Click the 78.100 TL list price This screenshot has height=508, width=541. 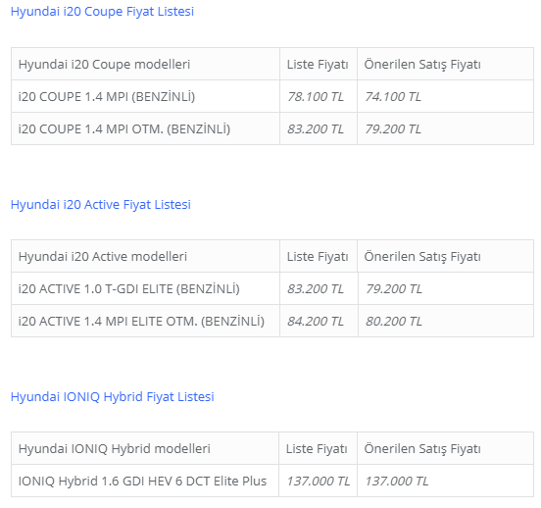click(316, 97)
